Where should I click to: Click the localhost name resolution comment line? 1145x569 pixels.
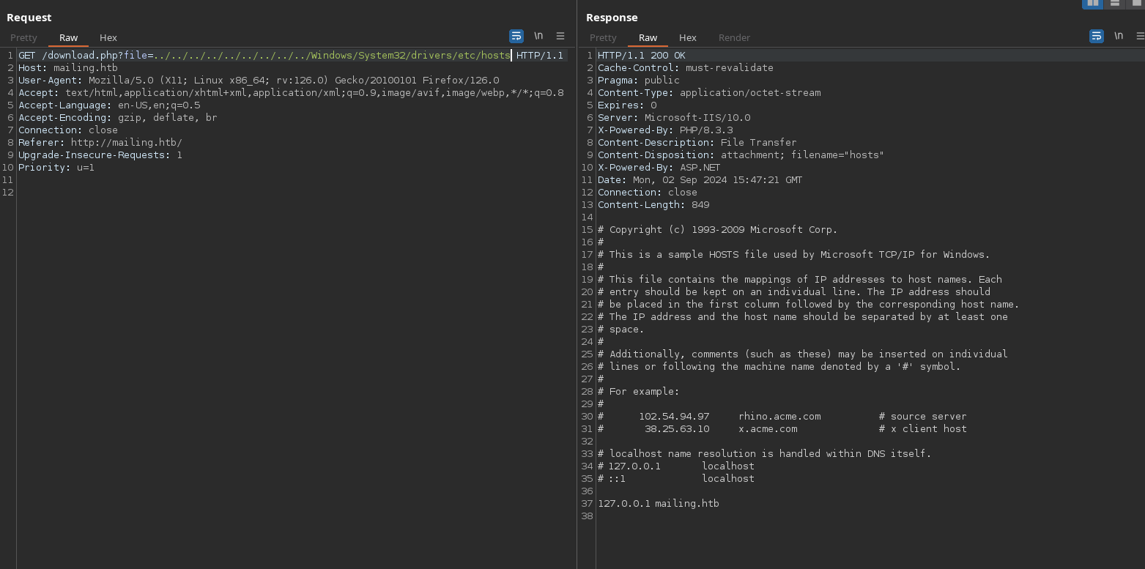point(765,454)
